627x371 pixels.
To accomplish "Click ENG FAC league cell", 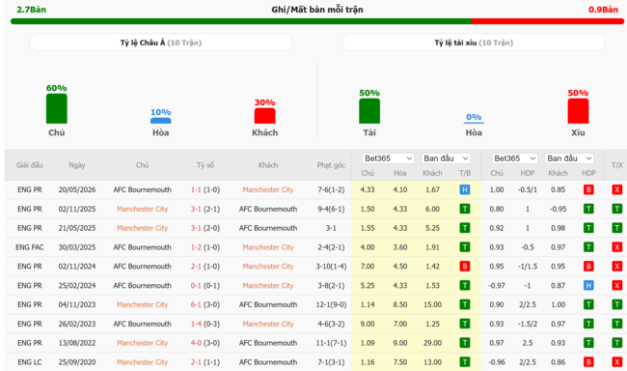I will pyautogui.click(x=30, y=247).
